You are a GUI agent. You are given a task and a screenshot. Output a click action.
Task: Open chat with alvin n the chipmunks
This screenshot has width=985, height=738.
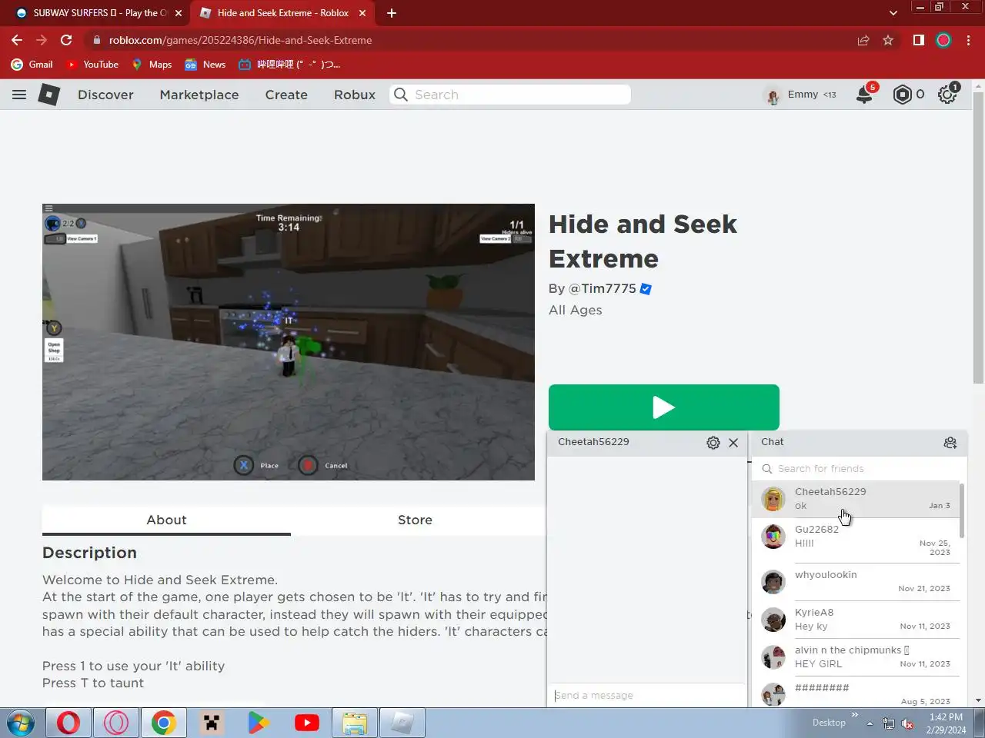pyautogui.click(x=856, y=657)
